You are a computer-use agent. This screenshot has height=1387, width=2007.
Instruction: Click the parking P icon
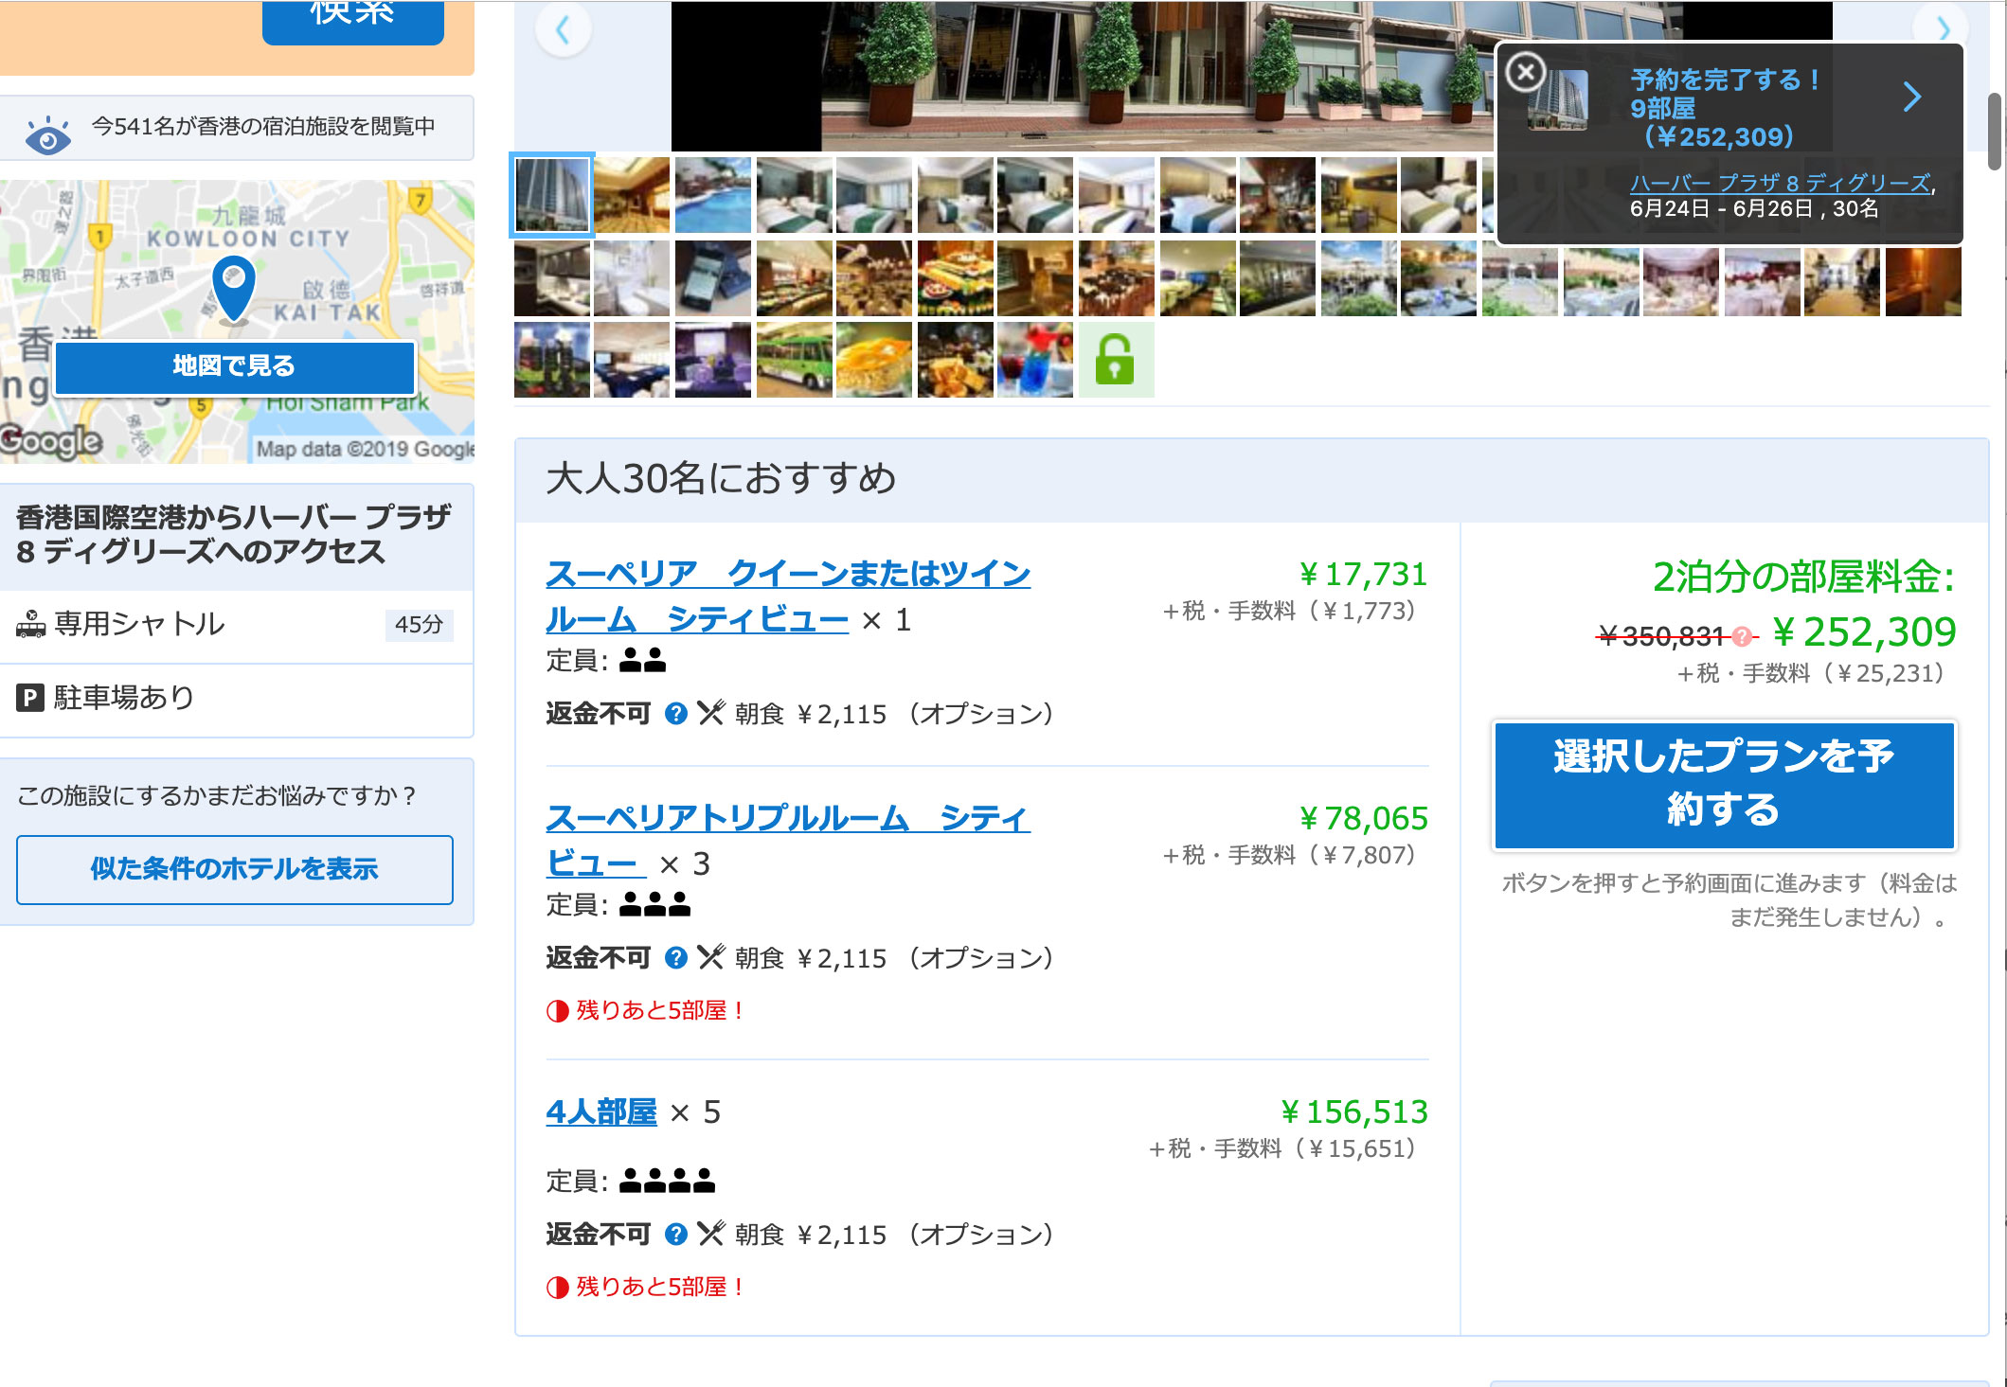pos(30,699)
